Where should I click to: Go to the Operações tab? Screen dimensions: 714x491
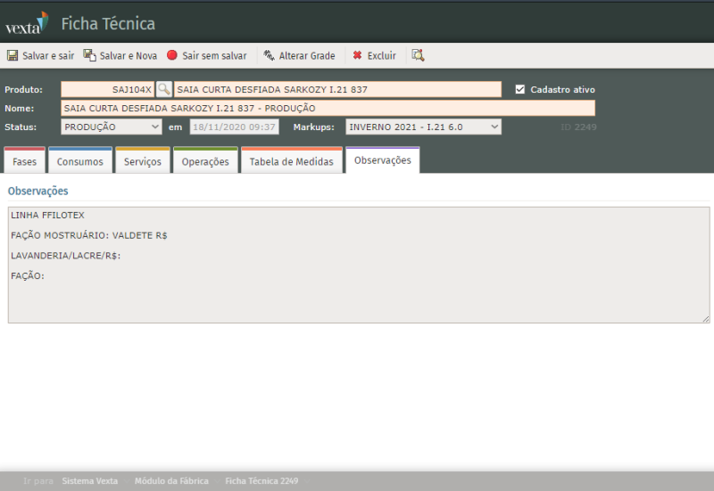205,161
